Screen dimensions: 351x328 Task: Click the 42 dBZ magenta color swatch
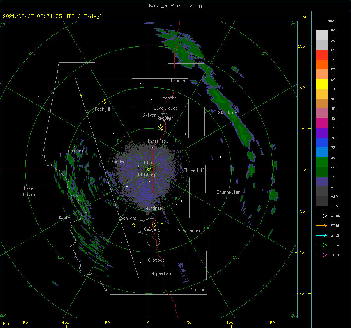321,123
